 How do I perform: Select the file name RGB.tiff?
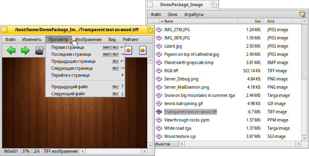(x=171, y=71)
